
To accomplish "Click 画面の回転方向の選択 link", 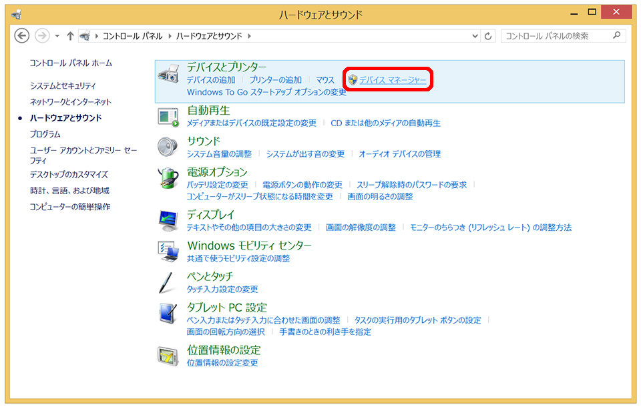I will click(x=226, y=332).
